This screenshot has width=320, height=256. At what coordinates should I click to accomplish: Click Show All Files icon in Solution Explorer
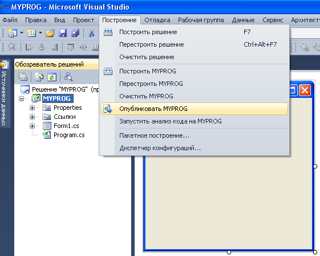tap(39, 77)
